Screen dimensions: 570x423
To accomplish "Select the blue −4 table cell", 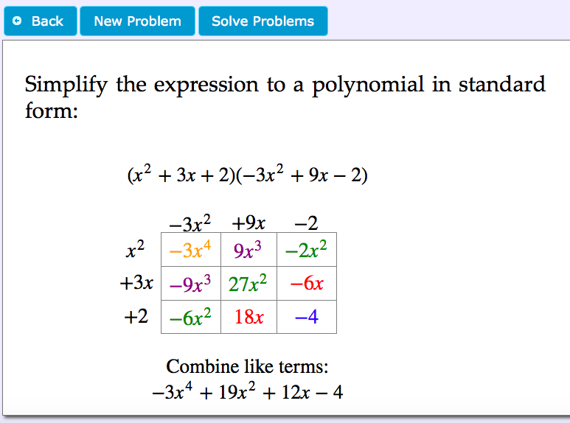I will [306, 317].
